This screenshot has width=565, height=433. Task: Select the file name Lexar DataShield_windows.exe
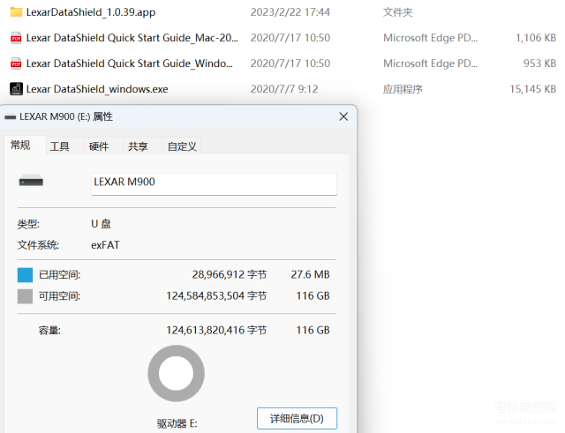97,89
